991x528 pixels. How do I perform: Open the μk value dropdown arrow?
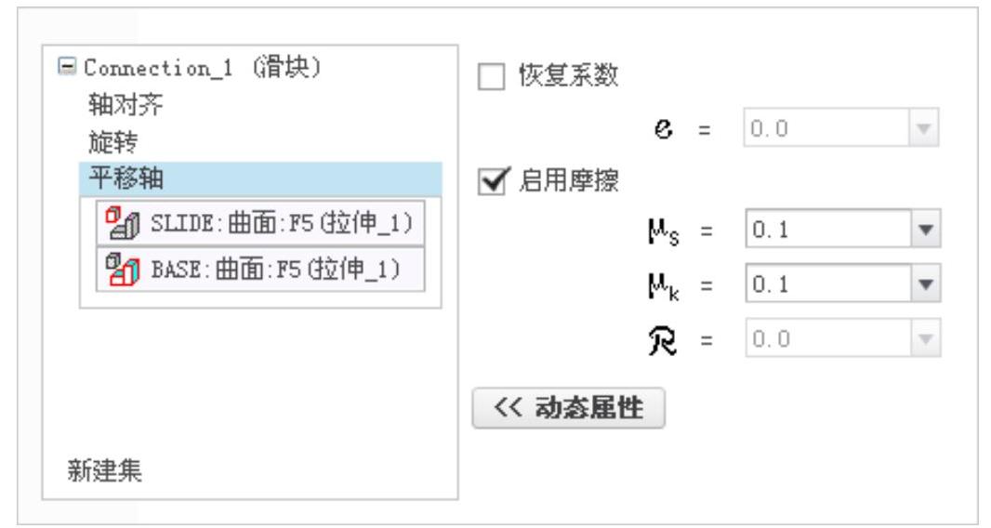tap(925, 284)
